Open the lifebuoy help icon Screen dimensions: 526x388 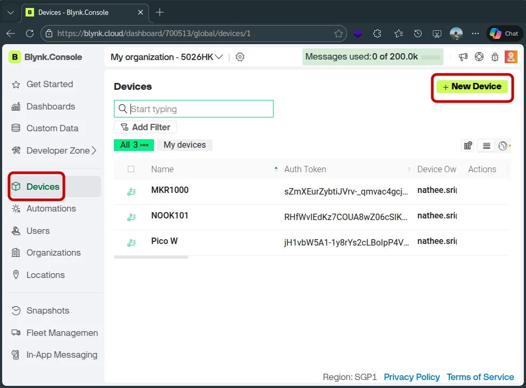(479, 57)
